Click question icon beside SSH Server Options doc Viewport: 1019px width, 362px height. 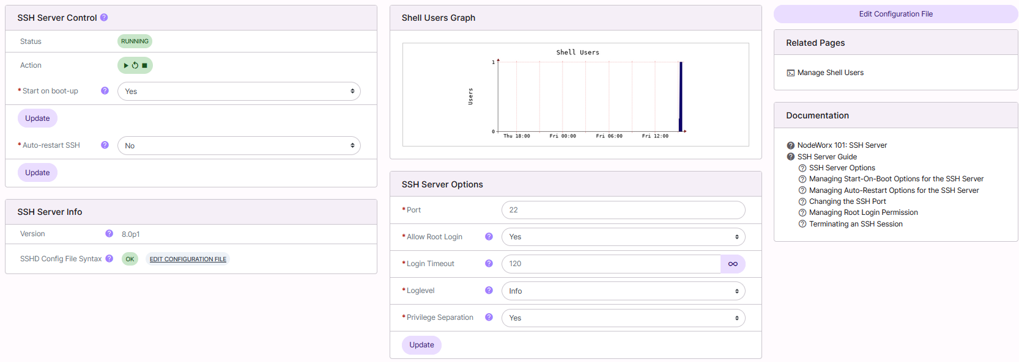(802, 168)
